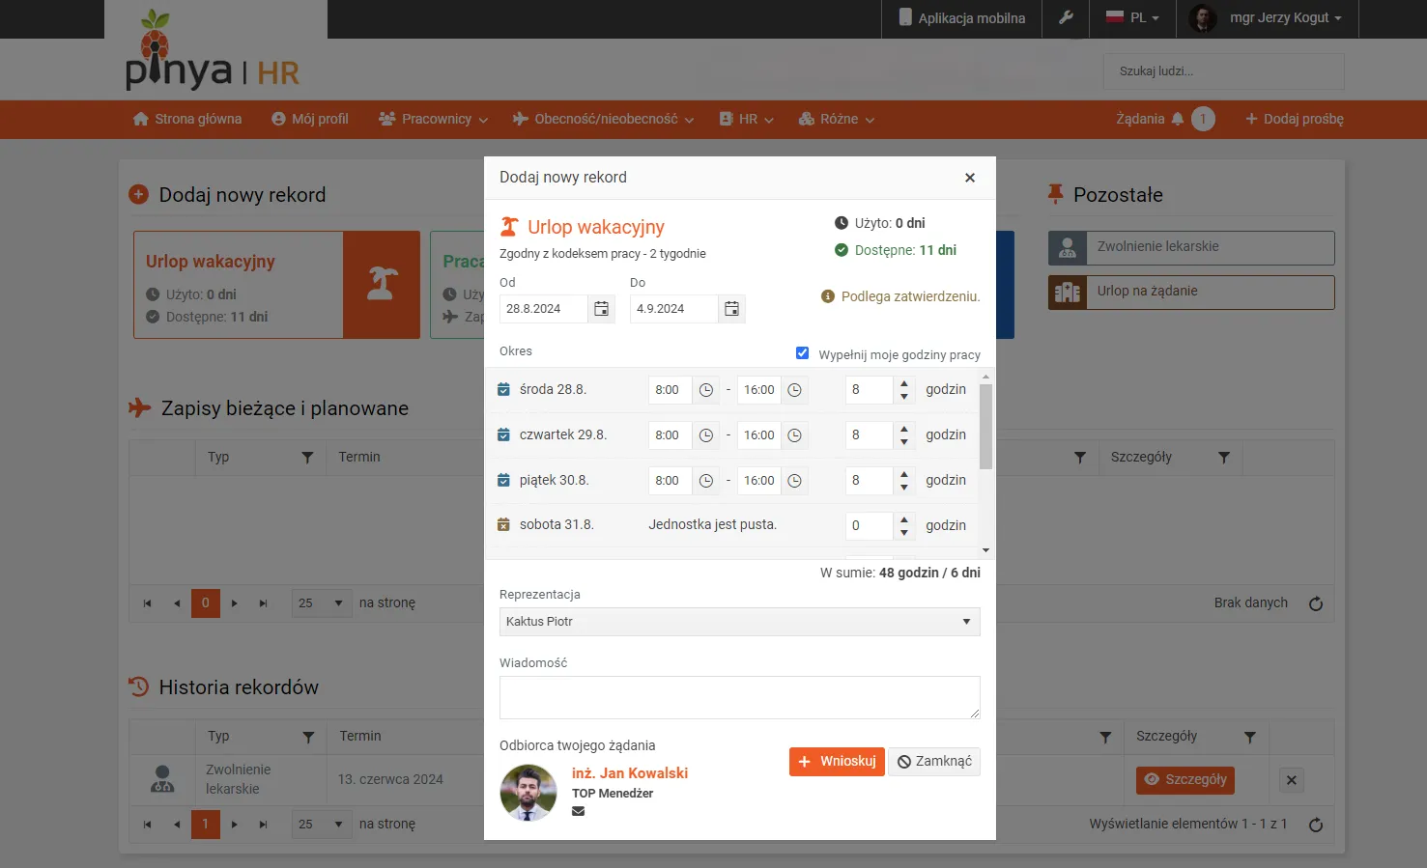The image size is (1427, 868).
Task: Go to next page in Historia rekordów pager
Action: 234,825
